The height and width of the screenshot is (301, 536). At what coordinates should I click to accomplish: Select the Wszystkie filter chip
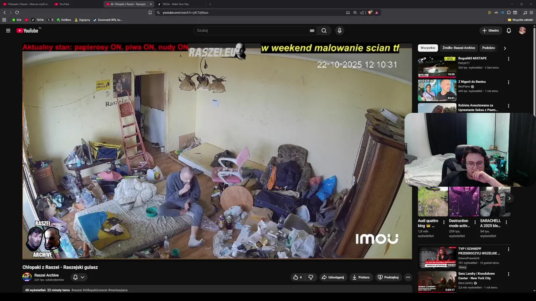tap(428, 48)
